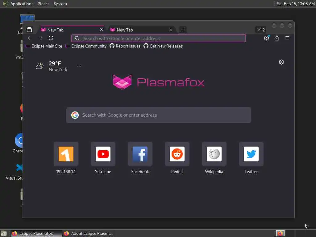Open new tab with plus button
316x237 pixels.
183,30
